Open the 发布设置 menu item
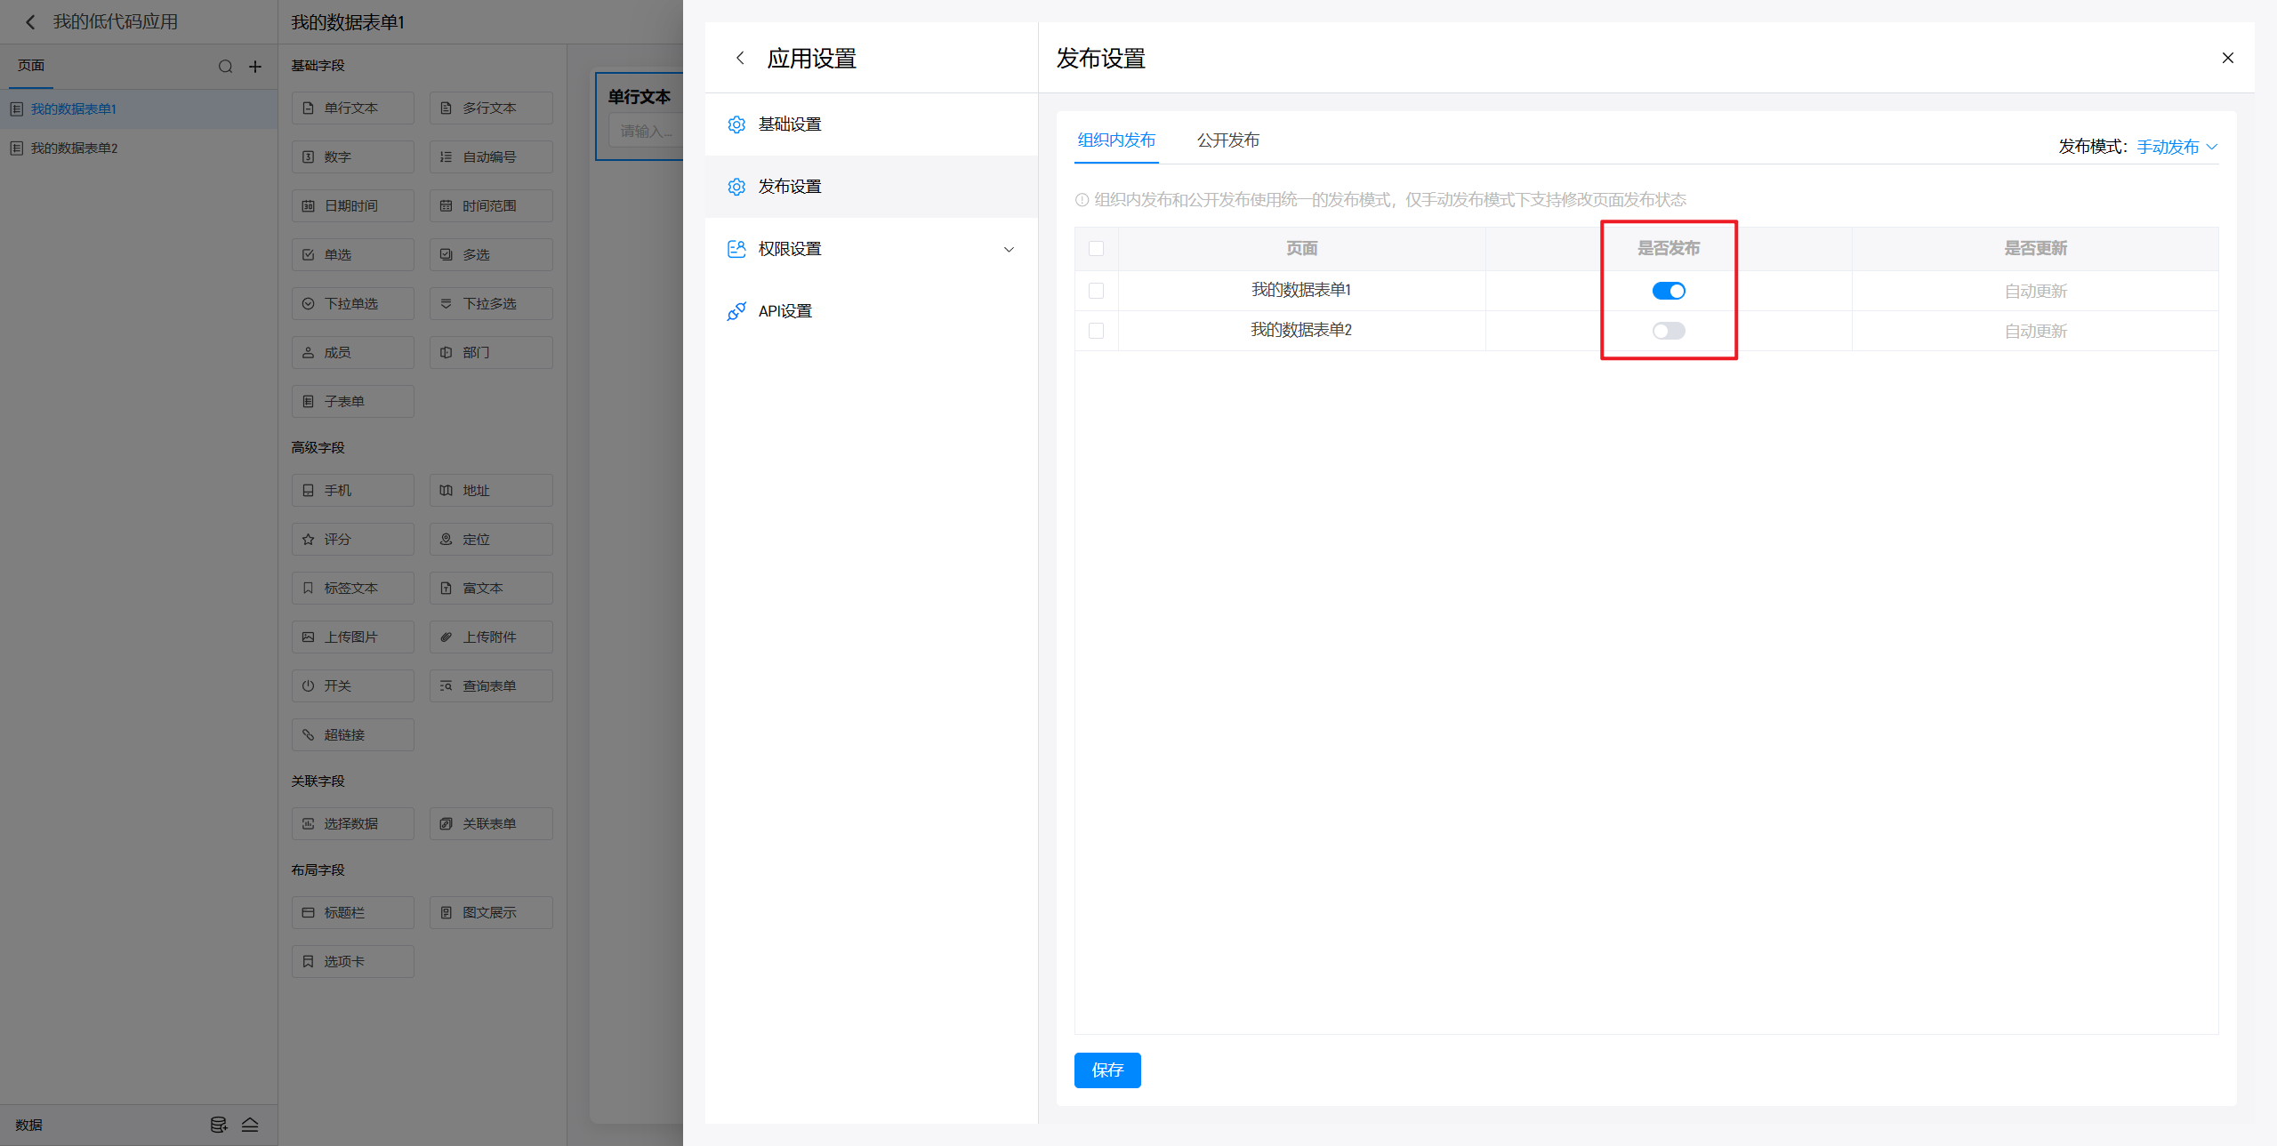The image size is (2277, 1146). (x=789, y=187)
